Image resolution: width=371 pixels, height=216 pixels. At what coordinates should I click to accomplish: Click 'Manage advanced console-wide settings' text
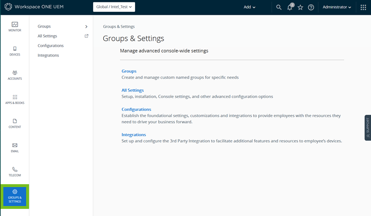pyautogui.click(x=164, y=51)
